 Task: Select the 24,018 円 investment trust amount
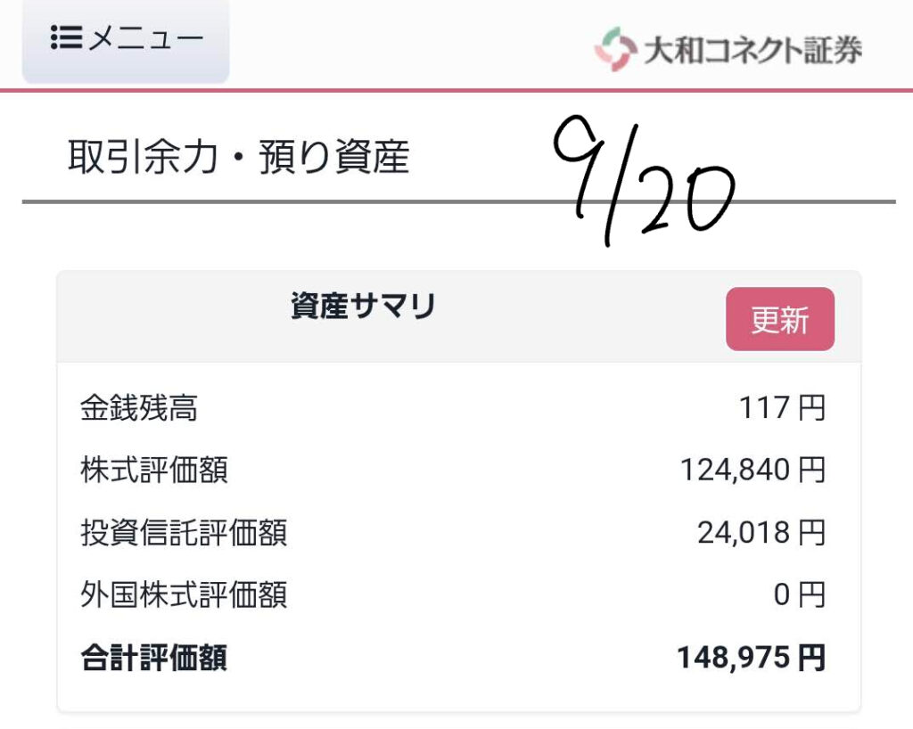[x=761, y=532]
